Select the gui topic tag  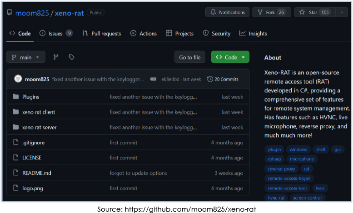pyautogui.click(x=338, y=149)
